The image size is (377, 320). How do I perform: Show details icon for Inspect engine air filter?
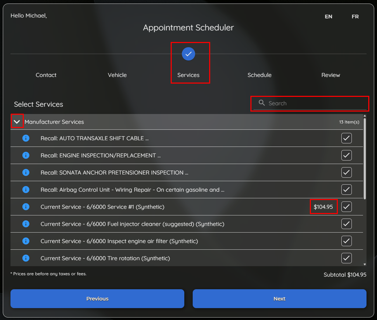pyautogui.click(x=26, y=241)
